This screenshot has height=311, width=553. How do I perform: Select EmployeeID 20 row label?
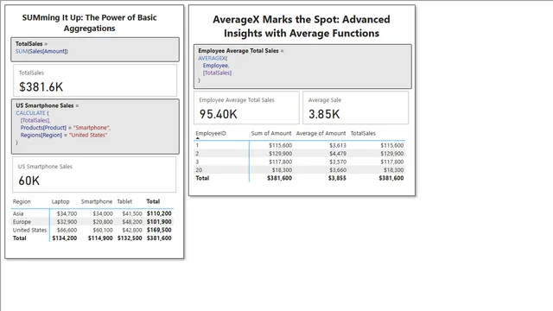(x=199, y=170)
